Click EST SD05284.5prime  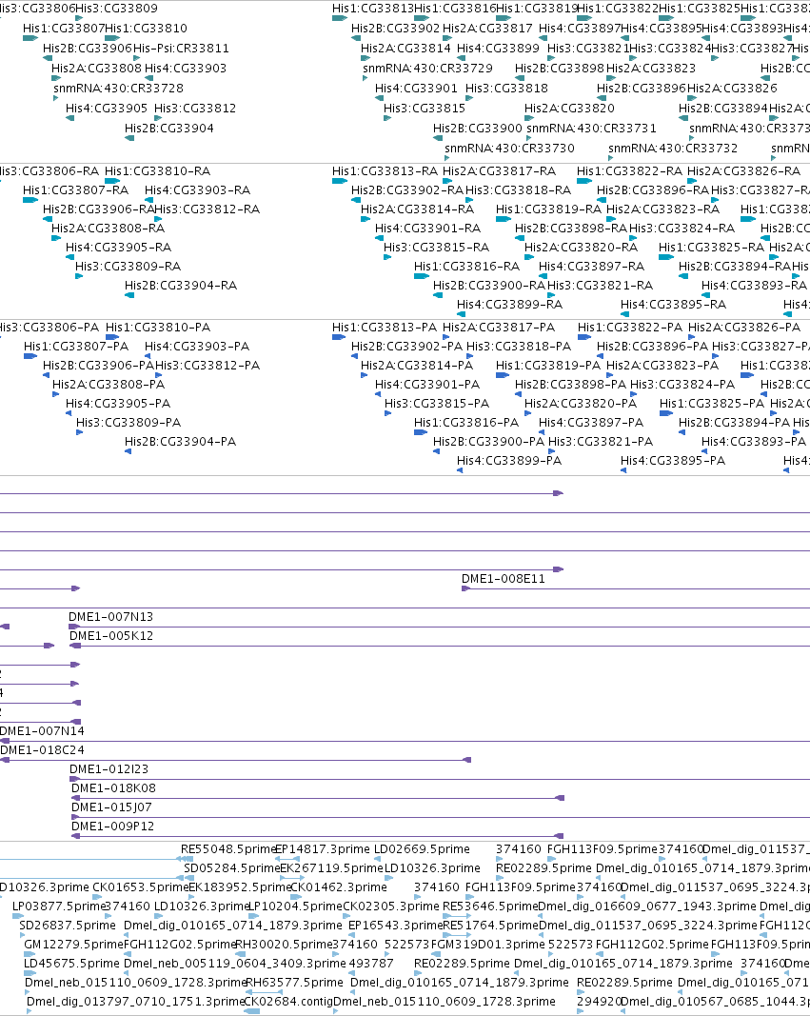[x=232, y=868]
